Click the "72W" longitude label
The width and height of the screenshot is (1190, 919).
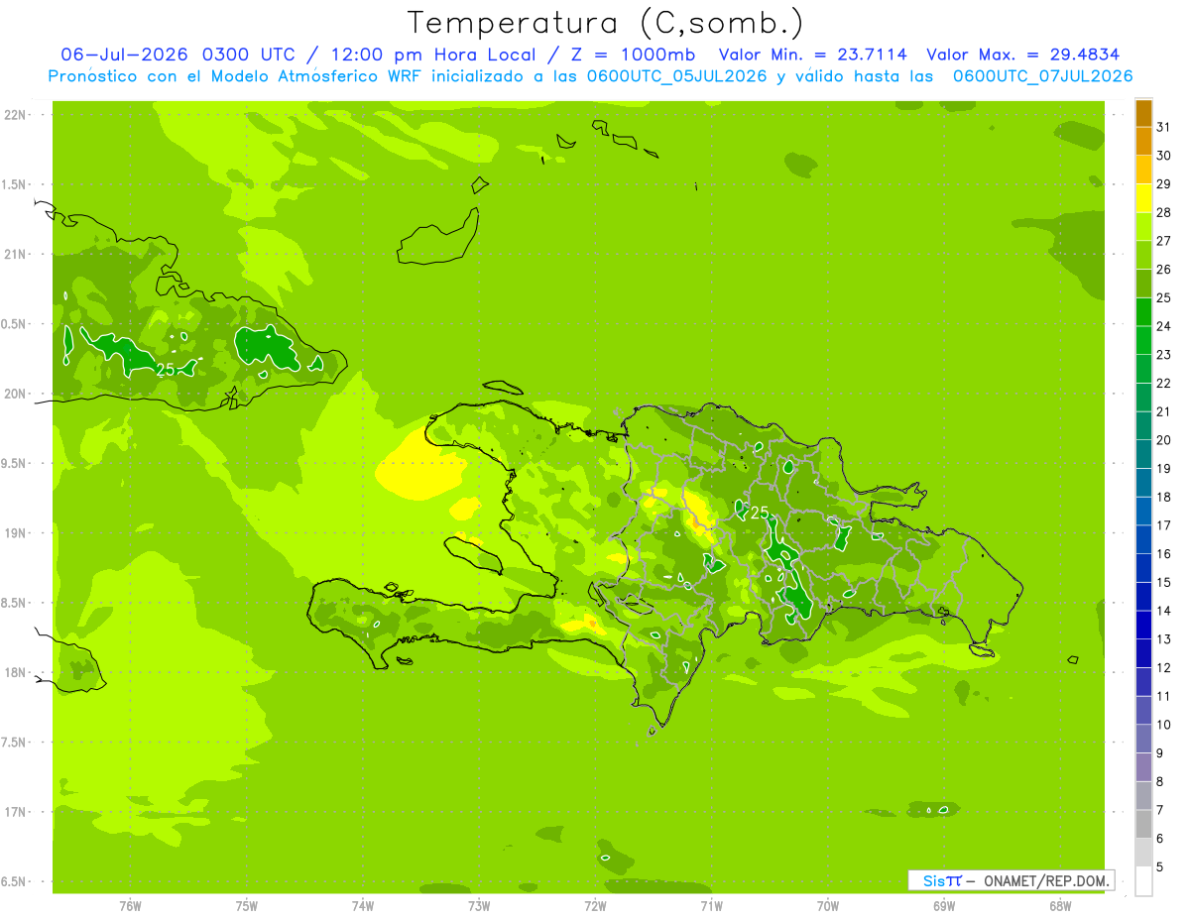tap(595, 905)
